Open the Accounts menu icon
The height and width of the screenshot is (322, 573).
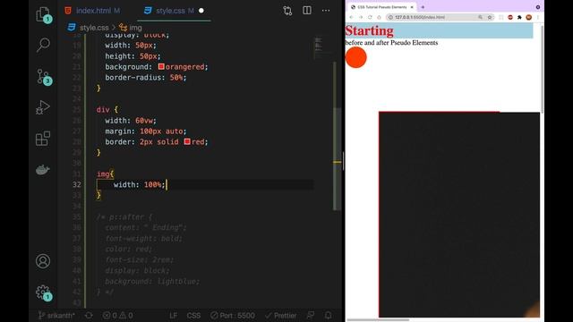[43, 261]
